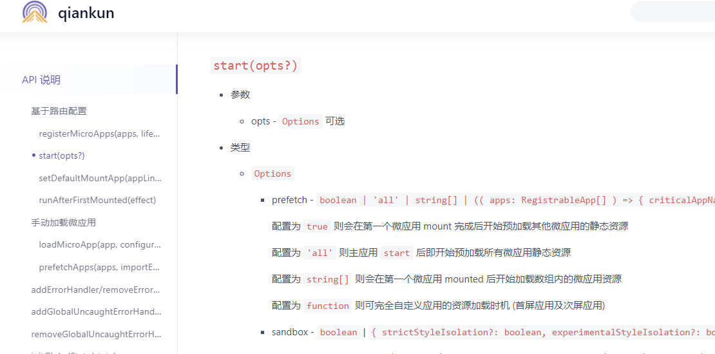The height and width of the screenshot is (354, 715).
Task: Click the true code tag
Action: click(x=317, y=227)
